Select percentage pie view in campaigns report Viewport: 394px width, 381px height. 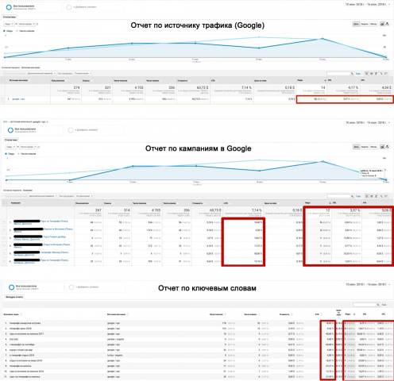[x=371, y=196]
